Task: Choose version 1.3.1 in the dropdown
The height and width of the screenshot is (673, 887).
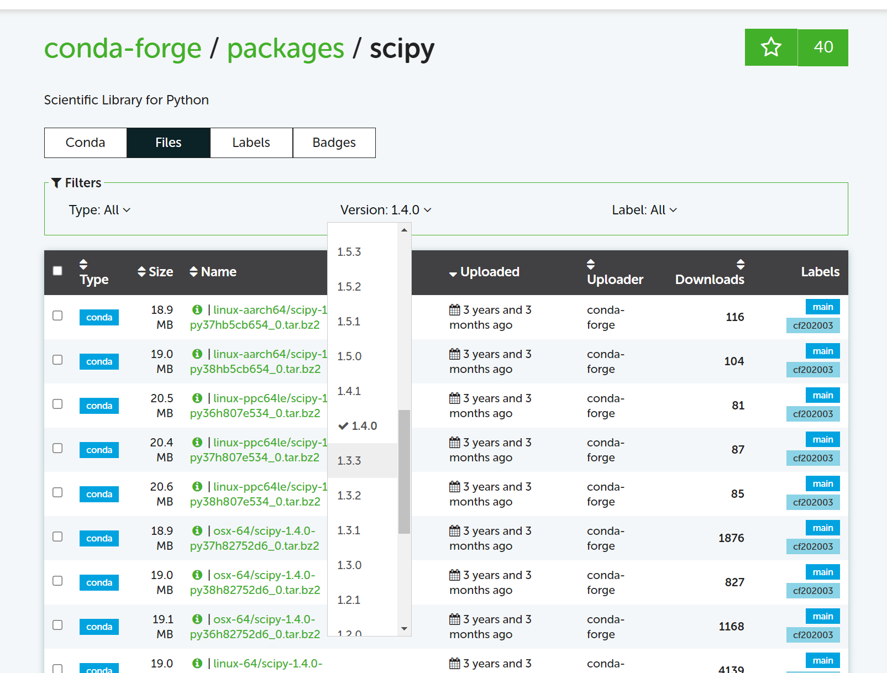Action: [363, 530]
